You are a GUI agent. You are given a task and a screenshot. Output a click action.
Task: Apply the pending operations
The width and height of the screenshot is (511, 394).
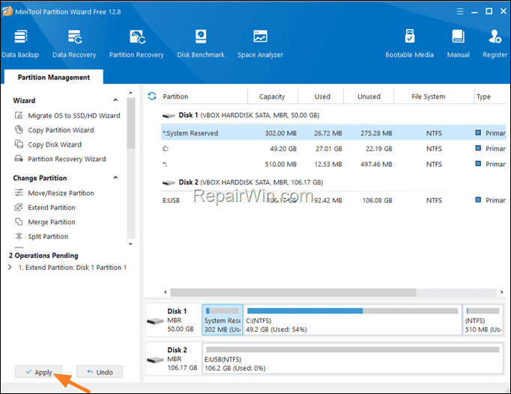pyautogui.click(x=38, y=372)
